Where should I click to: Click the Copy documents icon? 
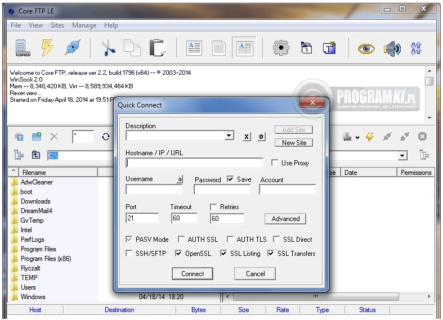point(132,48)
